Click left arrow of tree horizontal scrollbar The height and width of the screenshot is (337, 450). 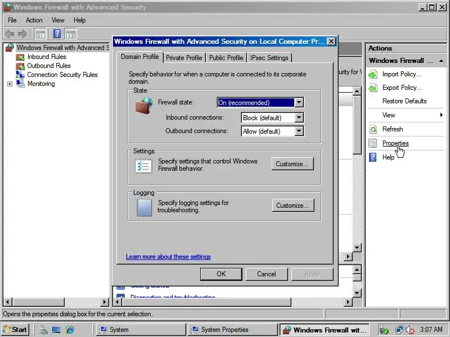point(7,302)
